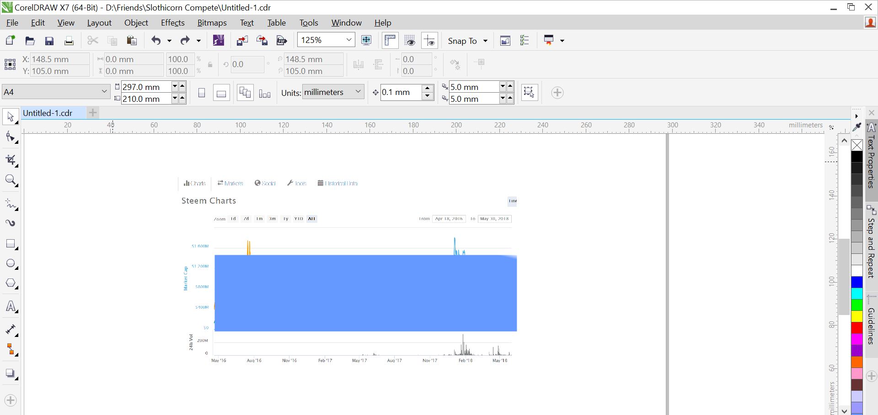The width and height of the screenshot is (878, 415).
Task: Add a new document tab with plus
Action: click(x=93, y=113)
